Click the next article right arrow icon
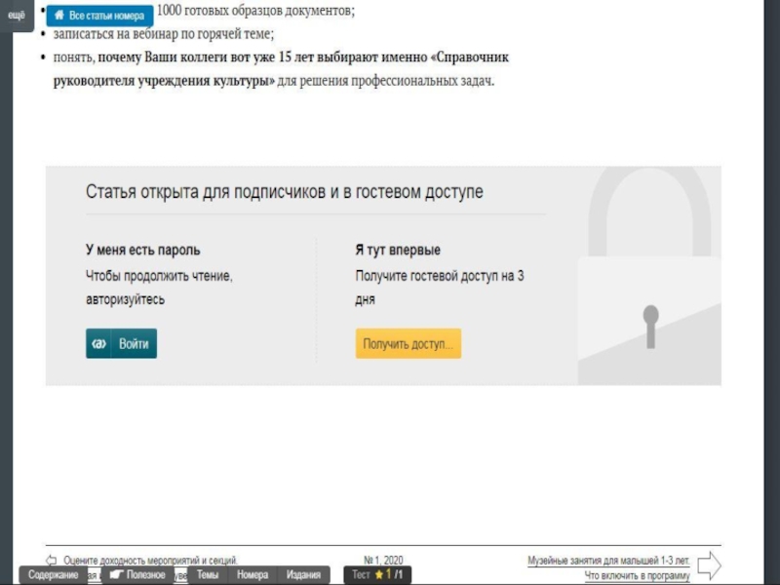The height and width of the screenshot is (585, 780). [x=709, y=565]
